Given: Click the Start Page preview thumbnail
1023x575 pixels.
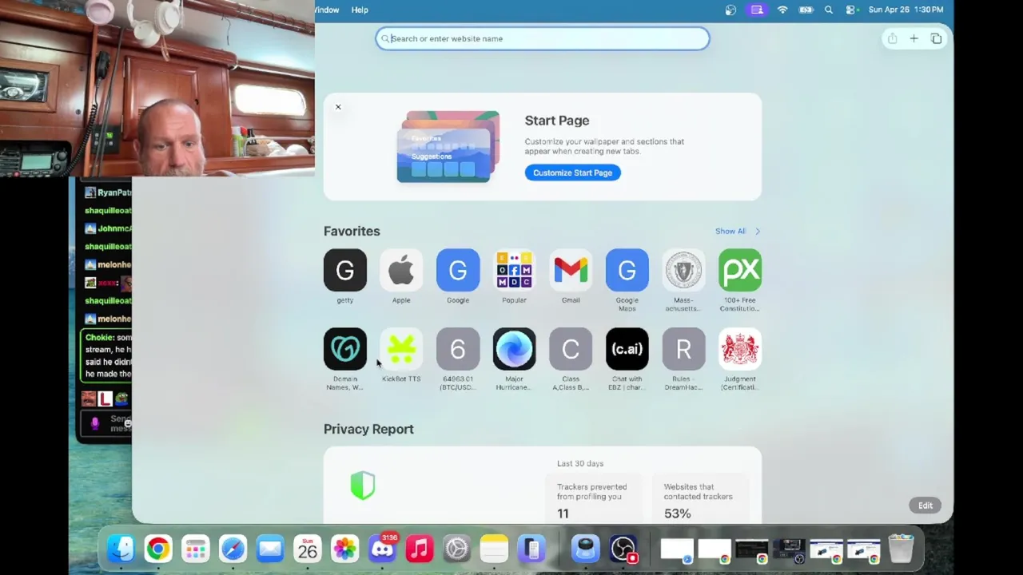Looking at the screenshot, I should coord(448,147).
